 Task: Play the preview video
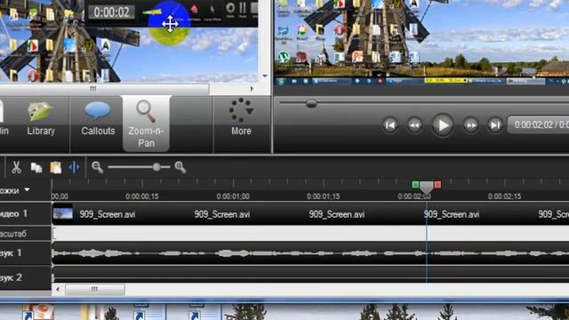coord(443,125)
